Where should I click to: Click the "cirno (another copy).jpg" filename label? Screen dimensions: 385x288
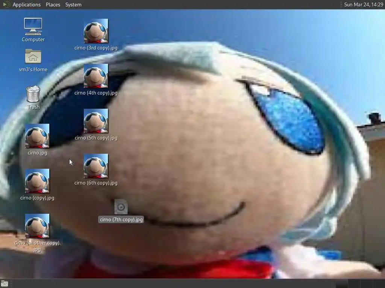pos(37,246)
